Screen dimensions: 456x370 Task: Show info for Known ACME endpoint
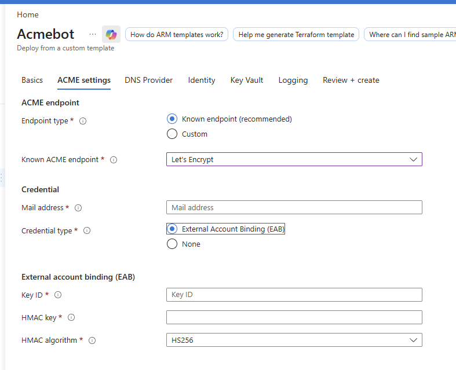(x=114, y=160)
